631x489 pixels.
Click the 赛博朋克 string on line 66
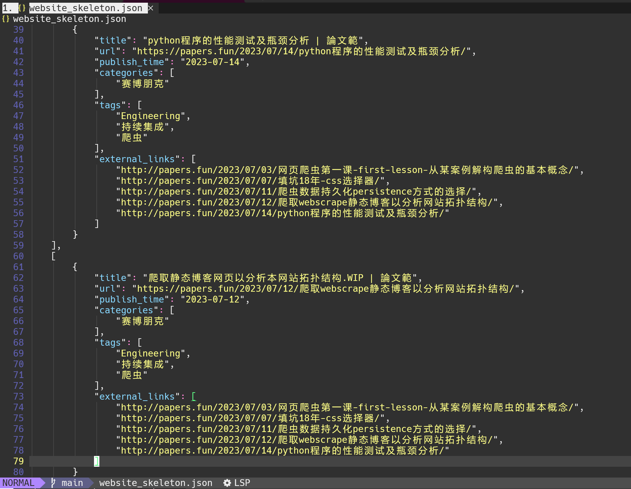[143, 321]
